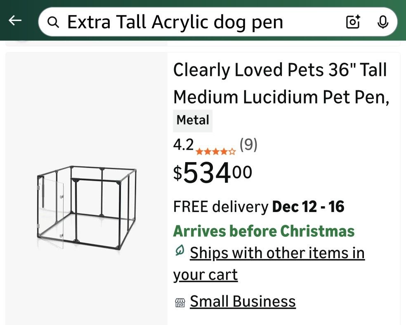Screen dimensions: 406x325
Task: Open the Small Business link
Action: (x=243, y=302)
